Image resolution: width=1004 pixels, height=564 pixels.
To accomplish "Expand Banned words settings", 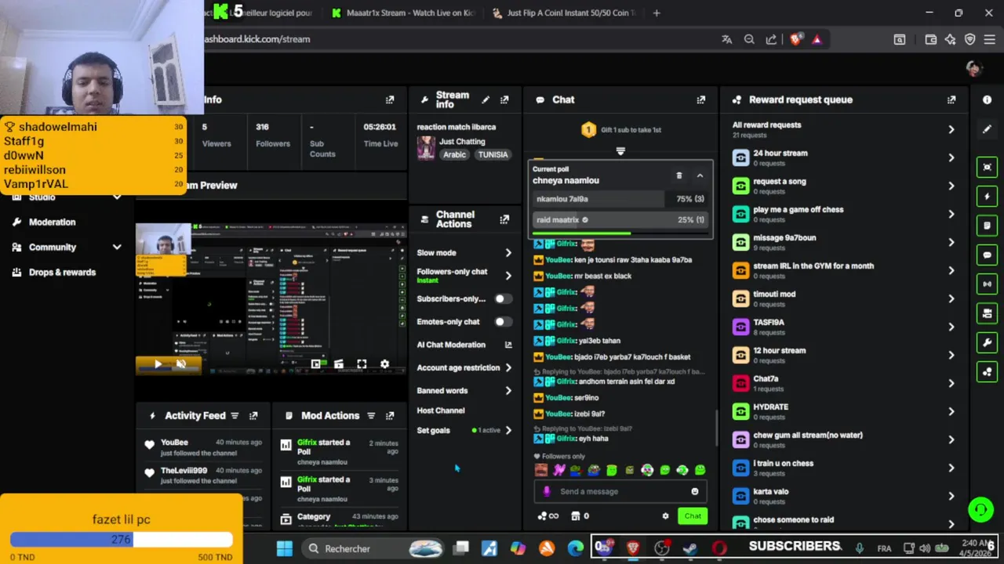I will point(508,390).
